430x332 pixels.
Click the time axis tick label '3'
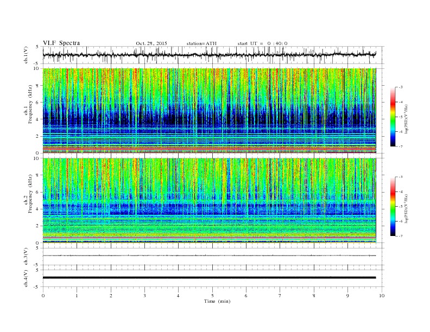(144, 296)
